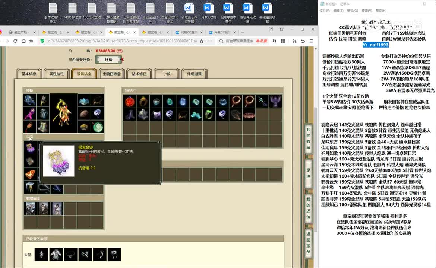436x268 pixels.
Task: Open the 秦陵幽宫攻略 desktop document
Action: [x=267, y=13]
